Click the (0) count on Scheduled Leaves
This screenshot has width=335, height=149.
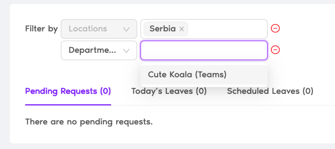click(x=308, y=91)
